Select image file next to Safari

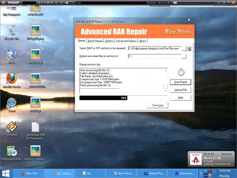click(x=36, y=105)
